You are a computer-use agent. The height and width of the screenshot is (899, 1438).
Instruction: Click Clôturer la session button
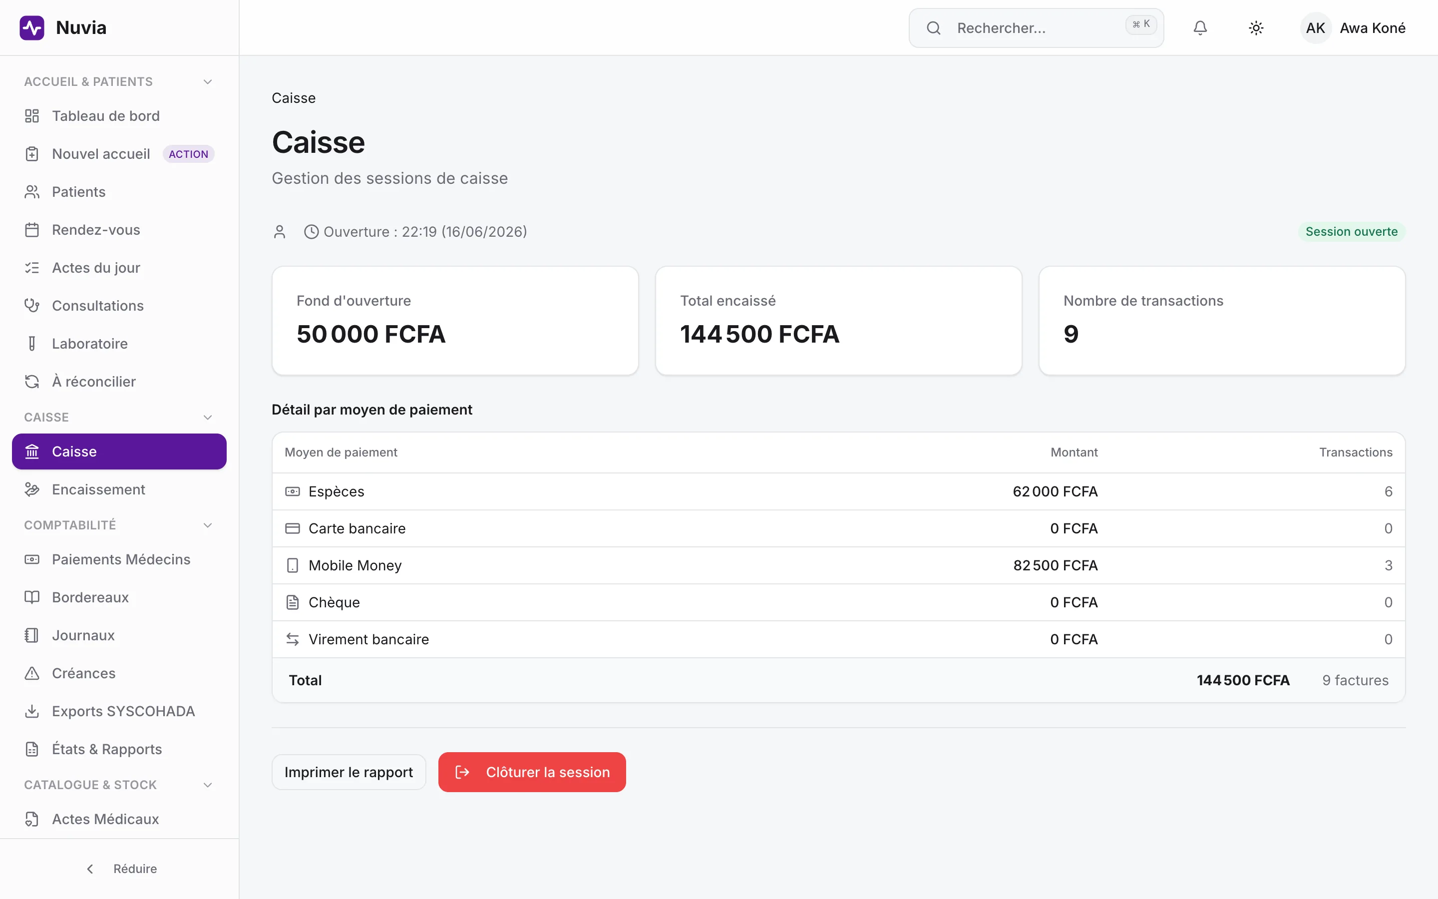(x=532, y=772)
